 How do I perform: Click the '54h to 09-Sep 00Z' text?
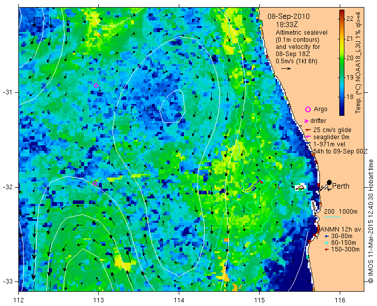pyautogui.click(x=340, y=151)
